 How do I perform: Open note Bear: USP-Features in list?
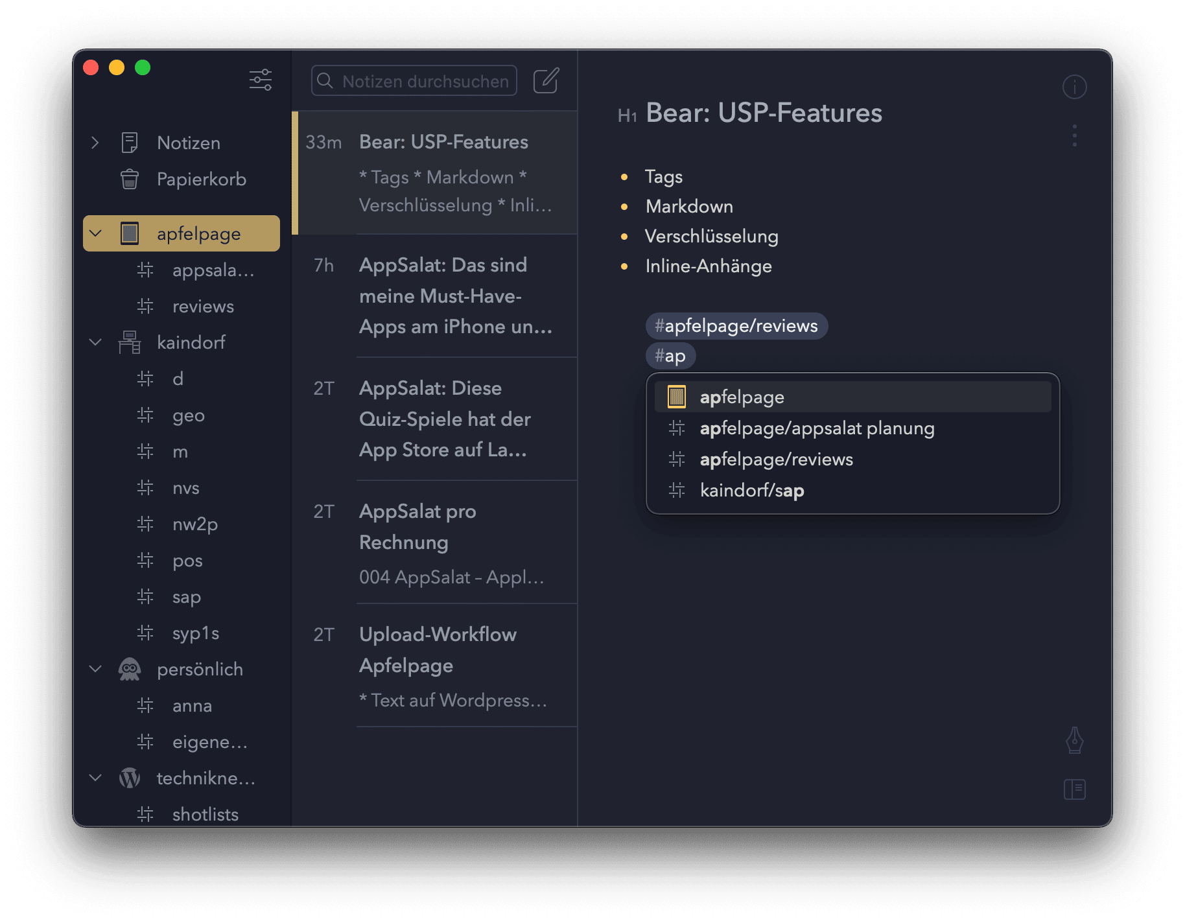[434, 172]
